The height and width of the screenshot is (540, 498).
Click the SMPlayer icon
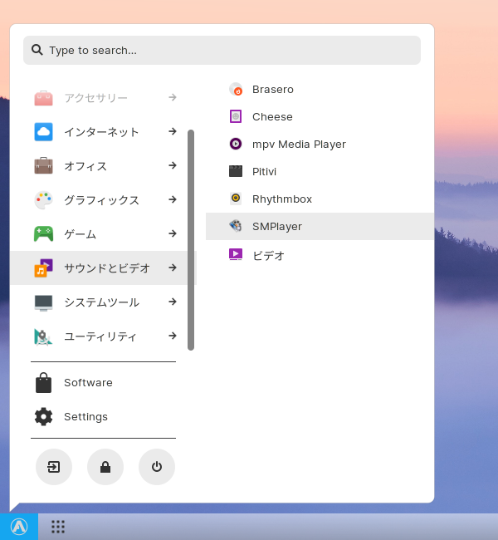click(x=236, y=226)
